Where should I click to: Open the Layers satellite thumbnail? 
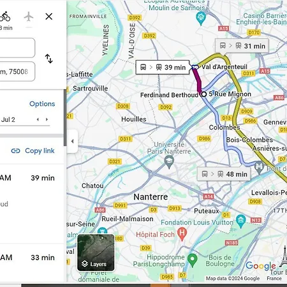96,253
